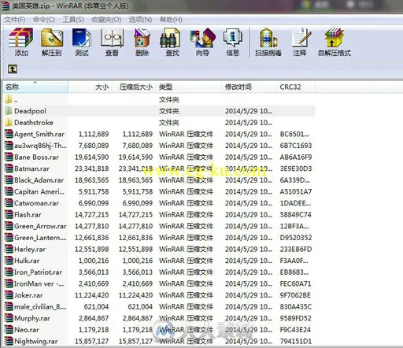Go up one folder level button
This screenshot has width=403, height=348.
pos(13,69)
